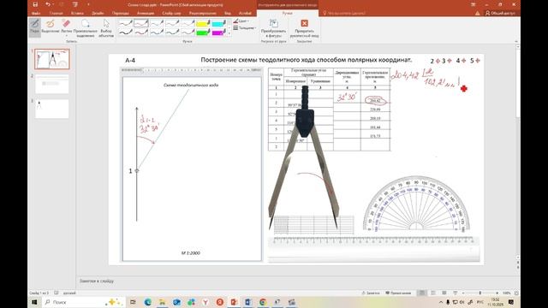Select the Ручки (Pens) contextual tab
This screenshot has height=308, width=548.
point(288,14)
